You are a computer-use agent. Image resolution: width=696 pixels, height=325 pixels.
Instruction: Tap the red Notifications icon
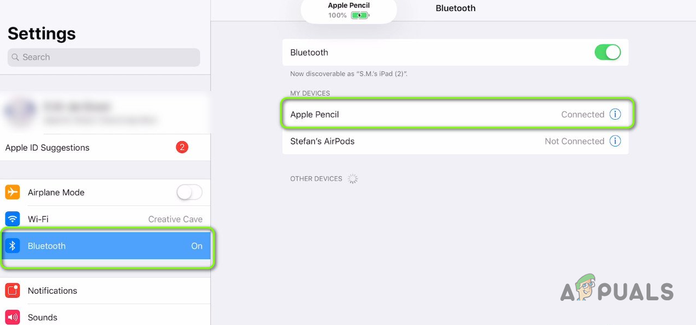pyautogui.click(x=12, y=290)
